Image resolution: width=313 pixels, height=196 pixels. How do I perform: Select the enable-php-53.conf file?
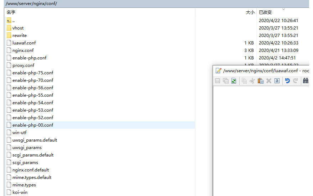pyautogui.click(x=33, y=110)
